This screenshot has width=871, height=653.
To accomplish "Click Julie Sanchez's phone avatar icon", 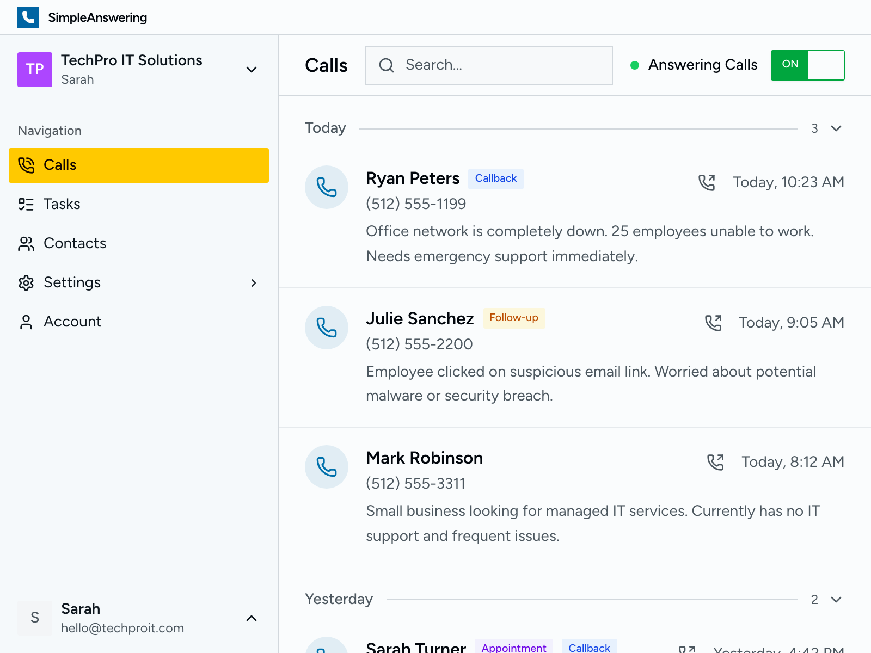I will [x=326, y=328].
